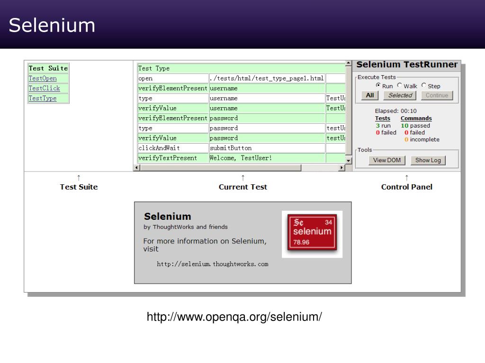The width and height of the screenshot is (485, 363).
Task: Click the 'http://www.openqa.org/selenium/' URL text
Action: point(234,317)
